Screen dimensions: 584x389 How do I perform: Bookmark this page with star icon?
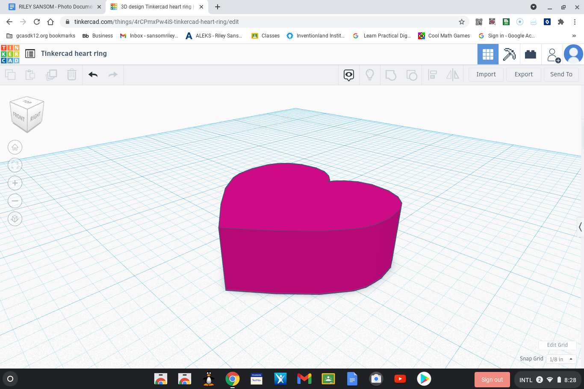pyautogui.click(x=462, y=22)
